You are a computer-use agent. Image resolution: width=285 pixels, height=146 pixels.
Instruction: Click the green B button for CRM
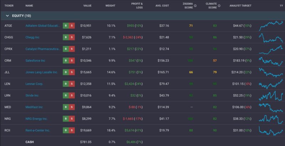point(66,61)
